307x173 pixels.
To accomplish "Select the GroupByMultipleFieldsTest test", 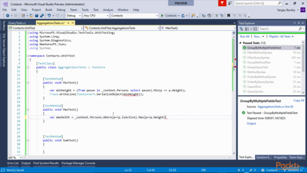I will point(272,48).
